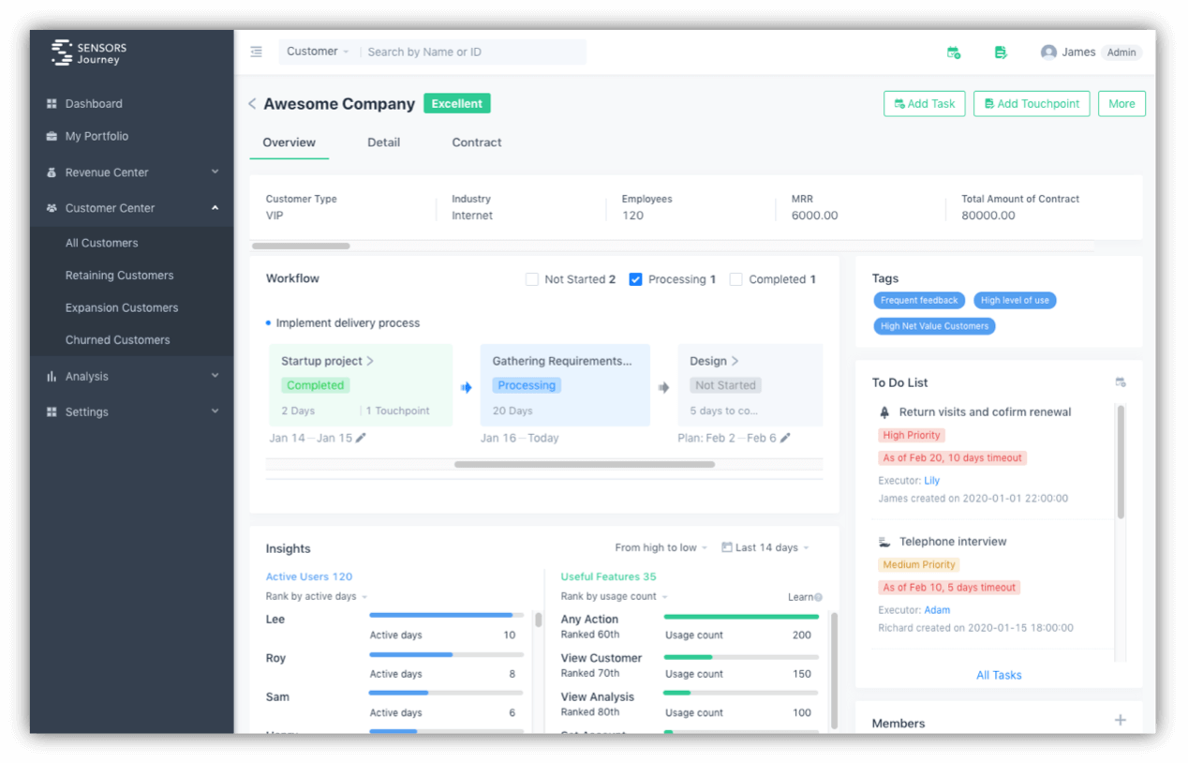Click the bell icon of Return visits task
Screen dimensions: 1188x763
(x=884, y=412)
